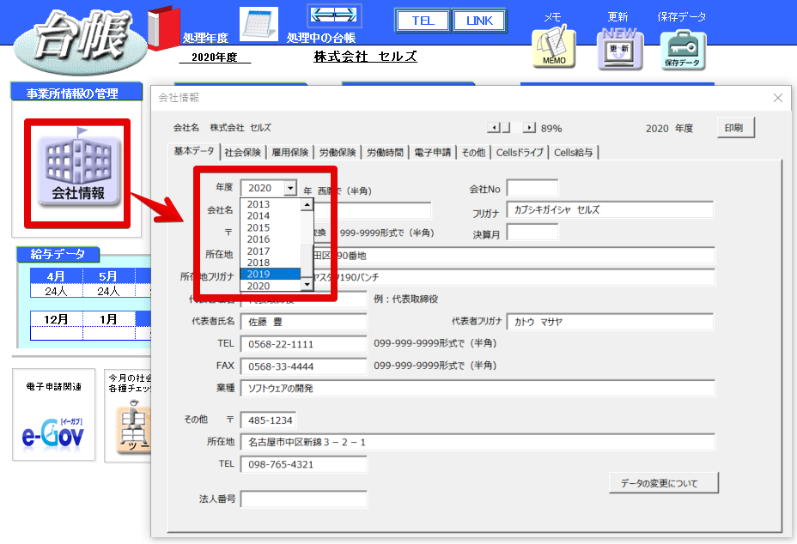The height and width of the screenshot is (544, 797).
Task: Click the zoom slider thumb near 89%
Action: point(506,128)
